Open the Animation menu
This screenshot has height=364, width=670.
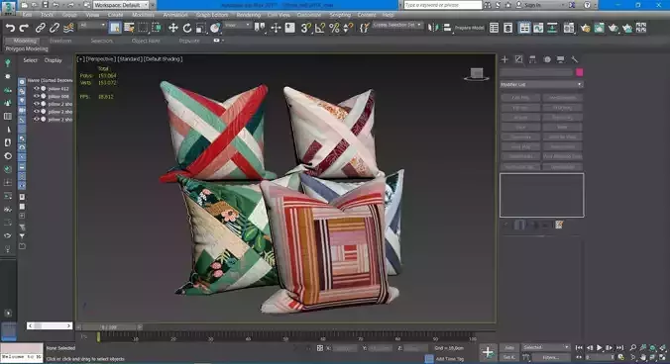(175, 15)
